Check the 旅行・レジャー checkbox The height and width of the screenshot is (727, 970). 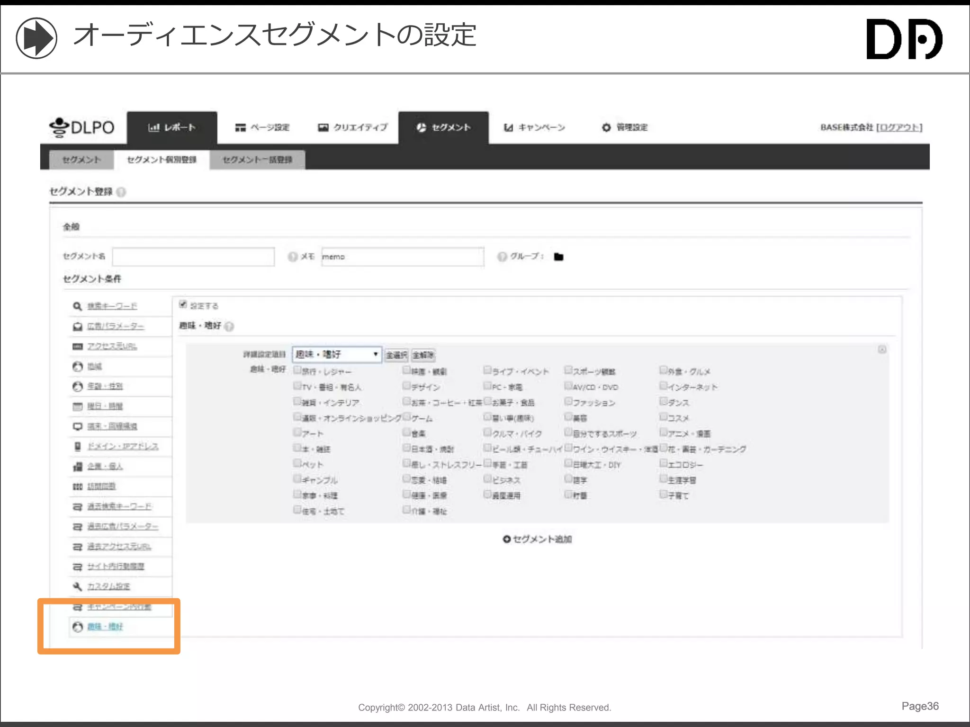click(x=297, y=370)
